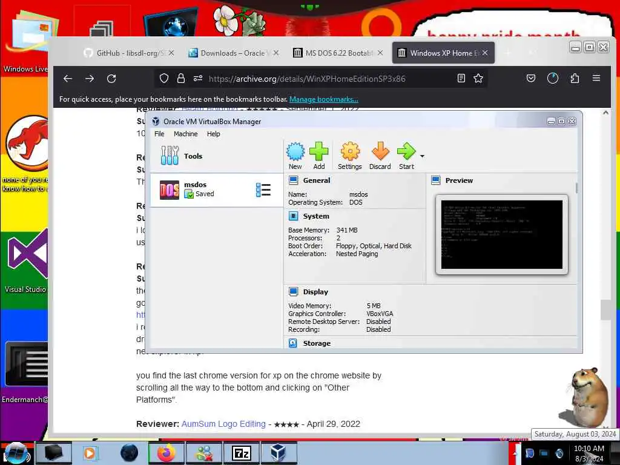Click the Display section header
This screenshot has width=620, height=465.
pos(315,292)
